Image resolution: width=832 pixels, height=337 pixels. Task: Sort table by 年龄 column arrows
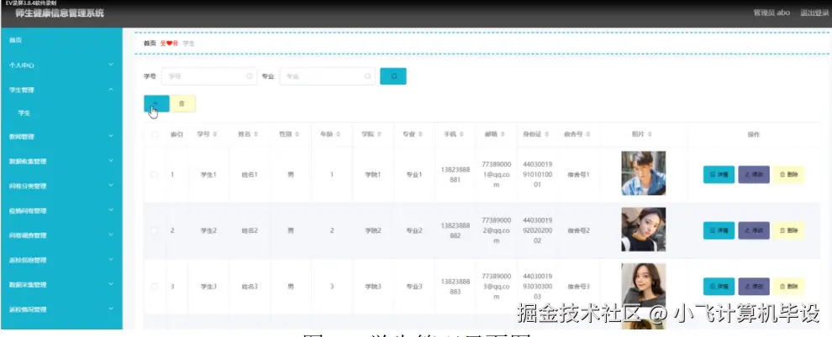tap(339, 134)
